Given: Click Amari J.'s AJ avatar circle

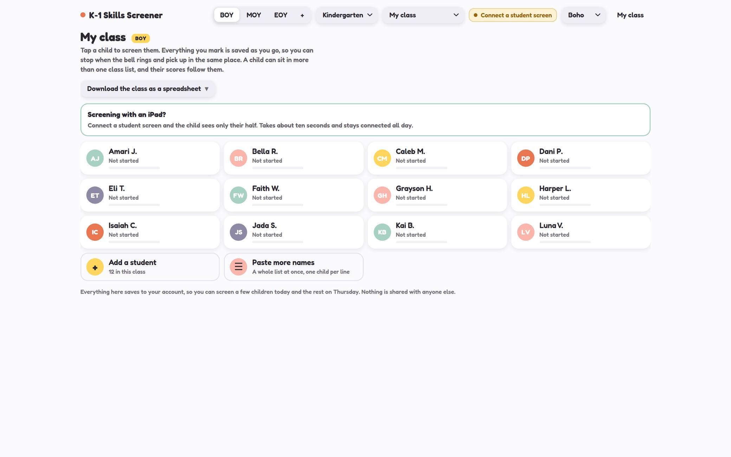Looking at the screenshot, I should coord(95,158).
